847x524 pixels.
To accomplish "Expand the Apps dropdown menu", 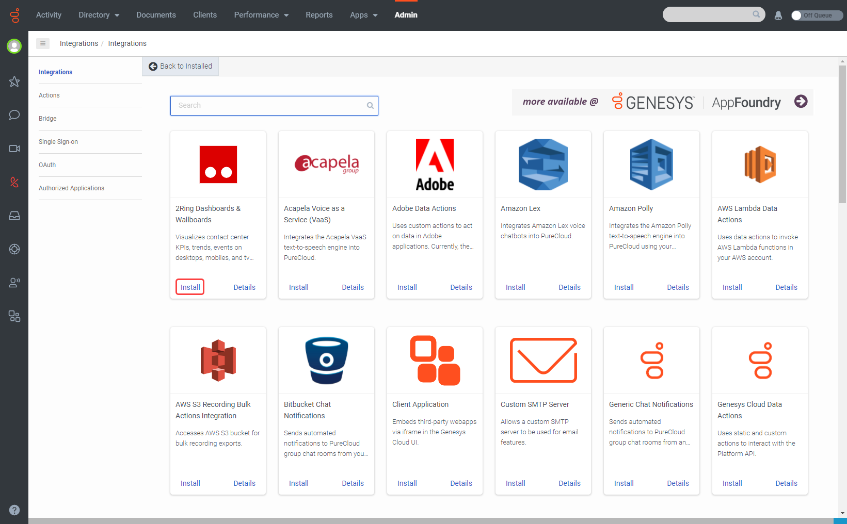I will click(x=363, y=15).
